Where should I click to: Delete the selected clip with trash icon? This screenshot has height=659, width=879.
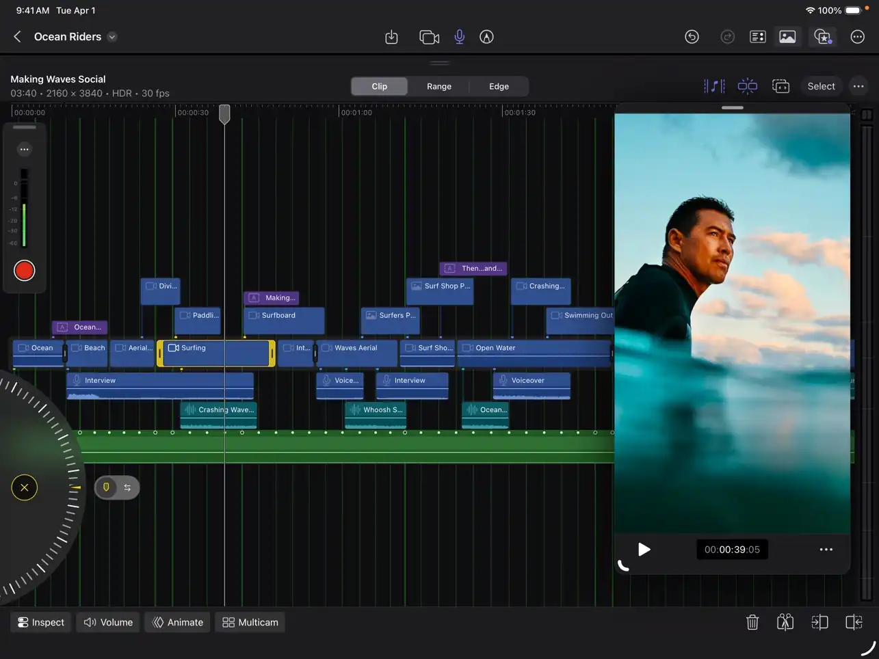pos(752,622)
